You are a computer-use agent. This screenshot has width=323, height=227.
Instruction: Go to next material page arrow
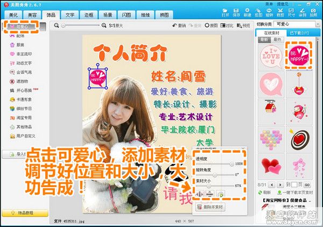pyautogui.click(x=280, y=185)
